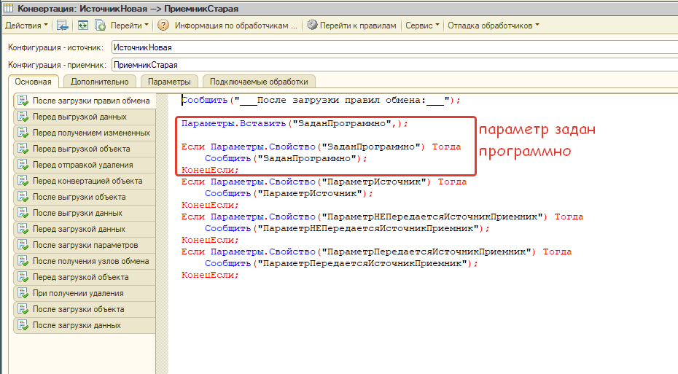Screen dimensions: 678x374
Task: Open the Подключаемые обработки tab
Action: click(259, 82)
